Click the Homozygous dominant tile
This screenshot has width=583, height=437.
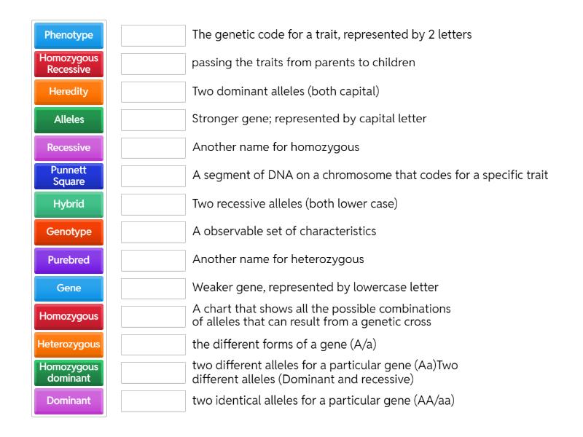[69, 372]
